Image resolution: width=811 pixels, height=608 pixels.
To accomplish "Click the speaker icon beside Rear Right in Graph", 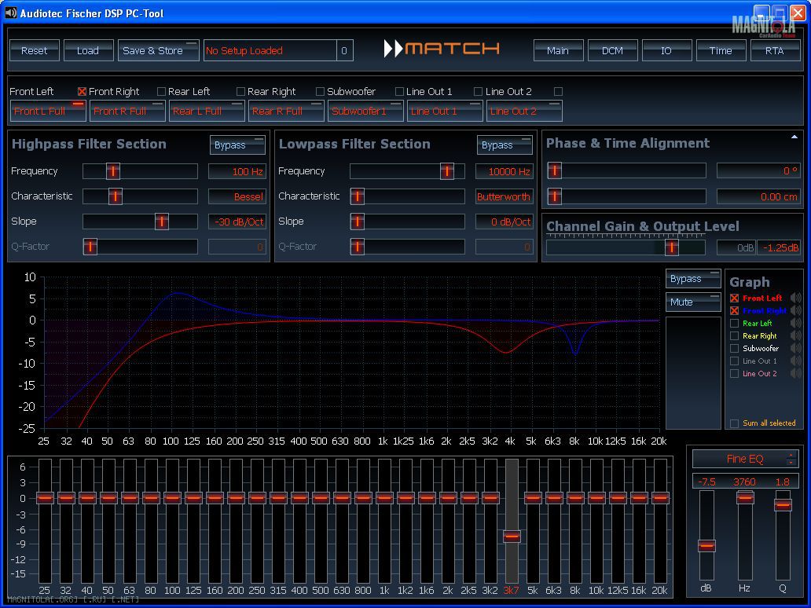I will coord(795,335).
